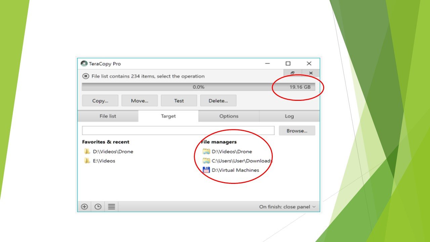430x242 pixels.
Task: Click the target path input field
Action: 178,131
